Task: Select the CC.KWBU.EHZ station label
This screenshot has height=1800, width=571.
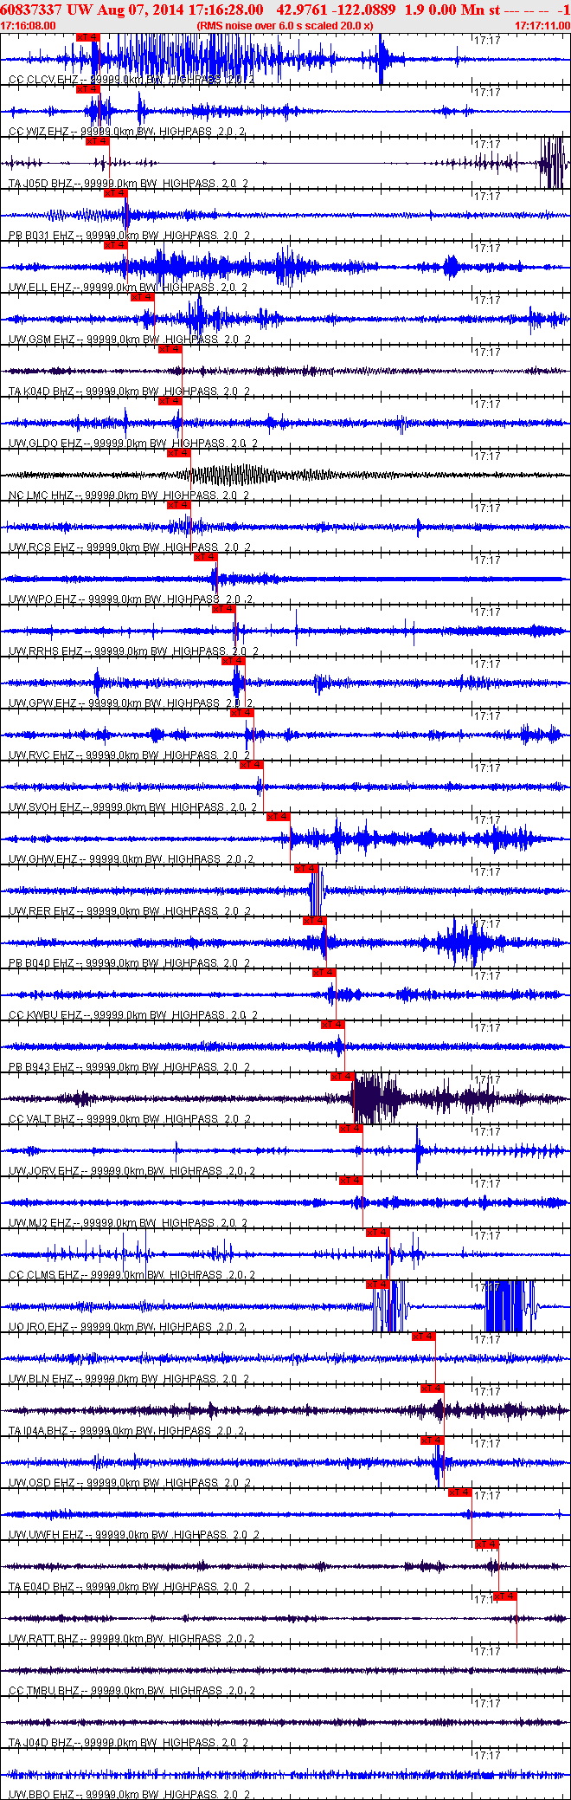Action: [134, 1015]
